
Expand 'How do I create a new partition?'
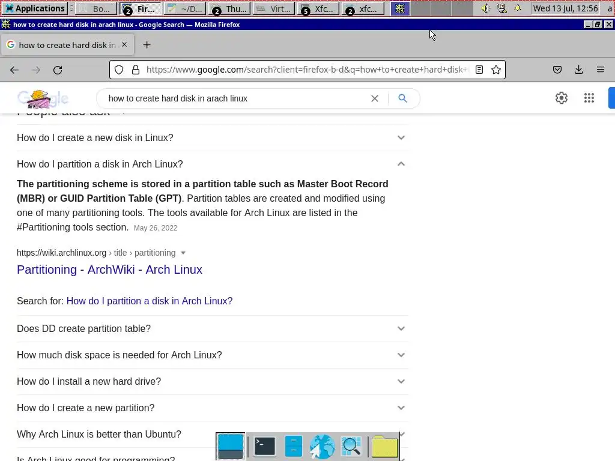213,408
